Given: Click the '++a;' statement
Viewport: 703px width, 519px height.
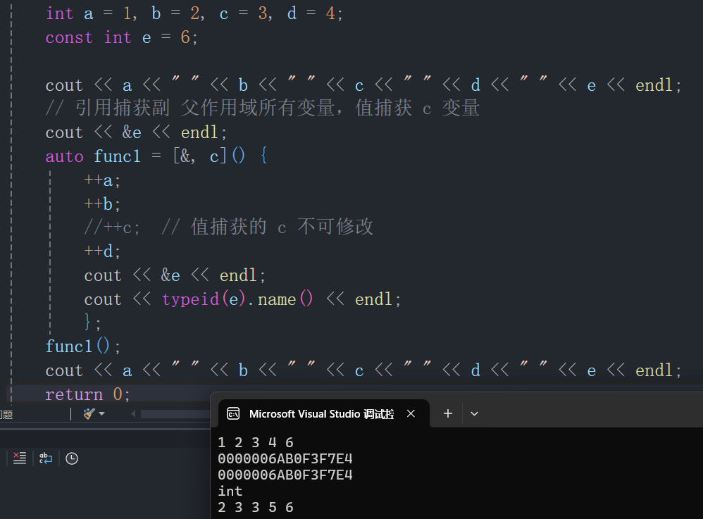Looking at the screenshot, I should click(103, 180).
